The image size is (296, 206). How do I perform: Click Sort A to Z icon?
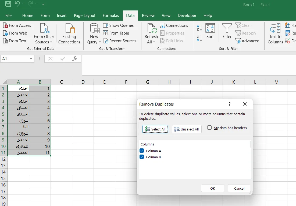[199, 28]
